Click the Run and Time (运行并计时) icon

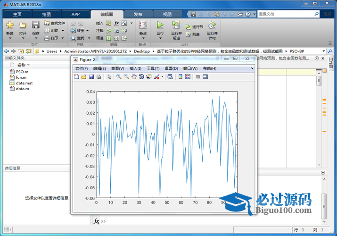pos(212,25)
